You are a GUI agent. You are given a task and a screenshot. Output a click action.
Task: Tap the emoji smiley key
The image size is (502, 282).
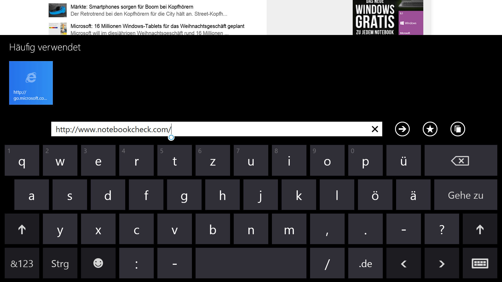tap(98, 263)
